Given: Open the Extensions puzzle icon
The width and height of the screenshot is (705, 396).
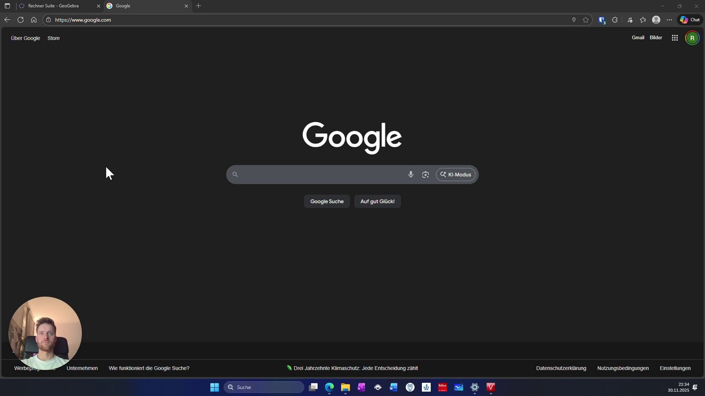Looking at the screenshot, I should [615, 20].
